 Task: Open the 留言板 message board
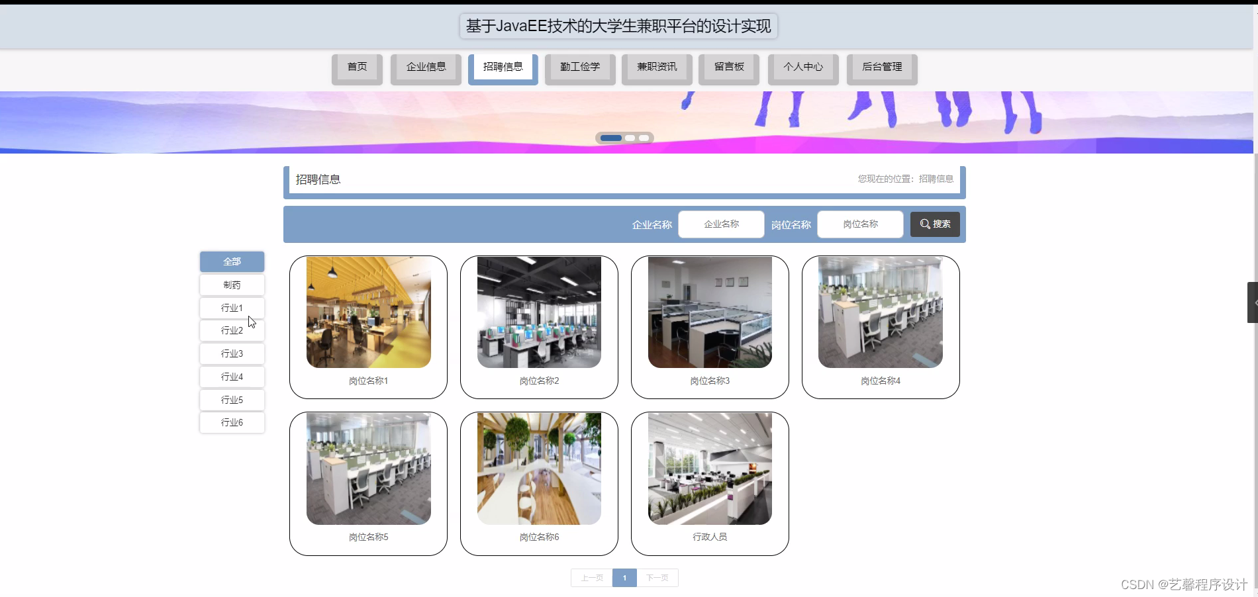[728, 67]
